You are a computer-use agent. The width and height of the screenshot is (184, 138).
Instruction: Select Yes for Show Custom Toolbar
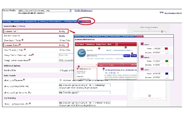[61, 40]
